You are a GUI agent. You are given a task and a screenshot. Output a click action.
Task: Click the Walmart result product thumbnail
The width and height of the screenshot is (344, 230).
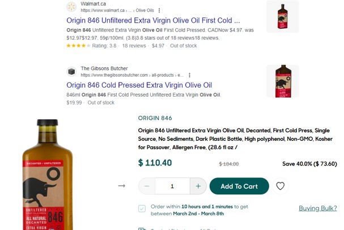click(x=282, y=15)
